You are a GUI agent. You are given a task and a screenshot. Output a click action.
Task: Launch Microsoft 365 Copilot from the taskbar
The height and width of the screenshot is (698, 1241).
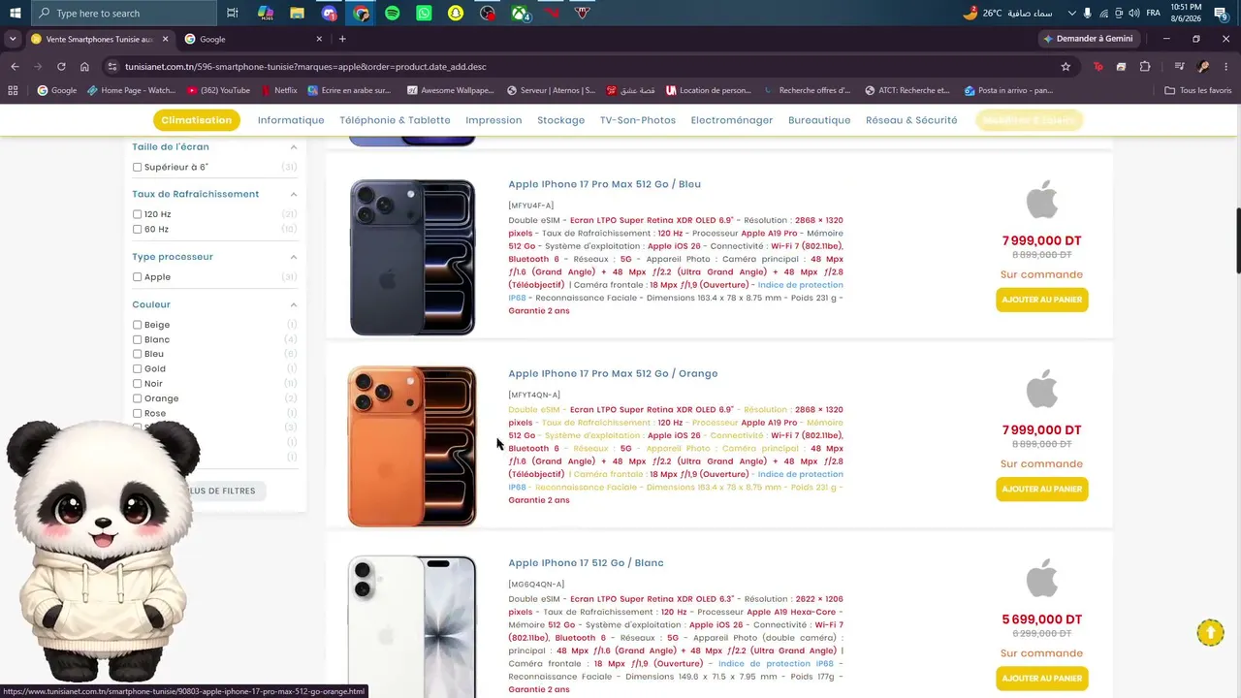tap(265, 14)
